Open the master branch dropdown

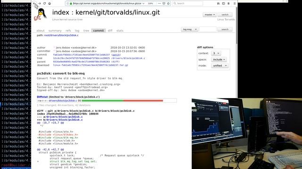[x=210, y=15]
